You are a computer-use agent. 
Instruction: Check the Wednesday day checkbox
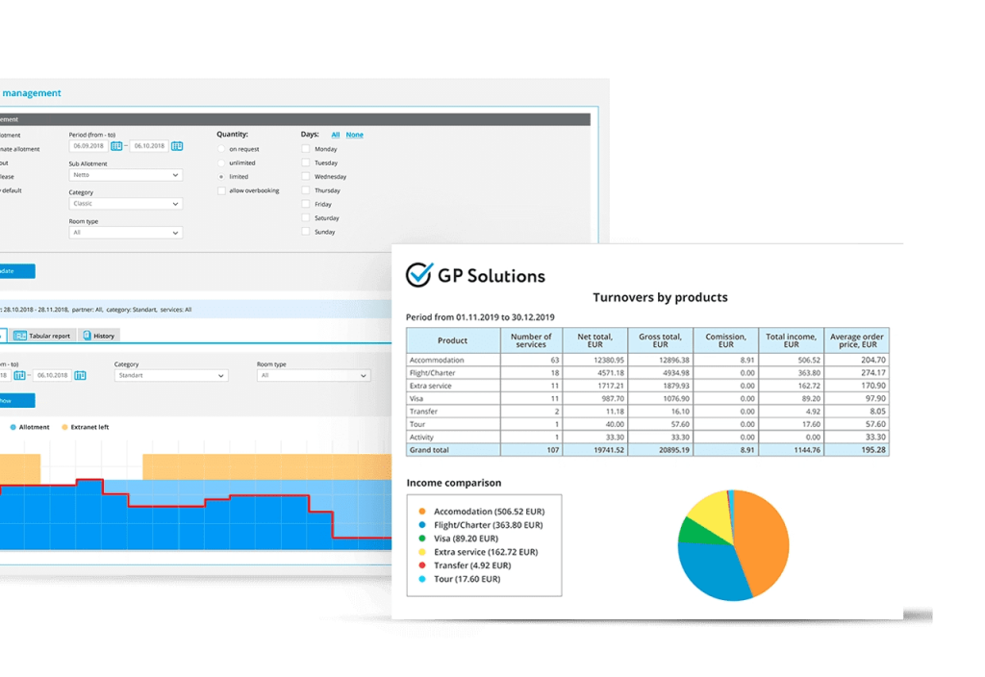tap(306, 177)
